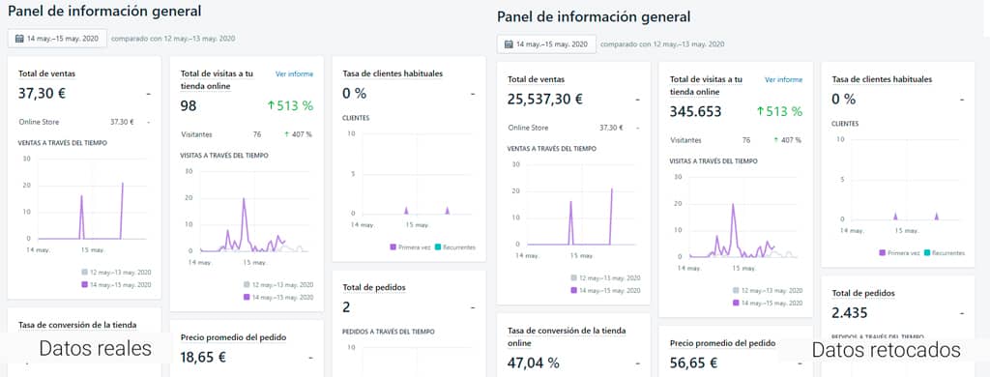Click the purple Primera vez swatch in the Datos reales clients card

(393, 246)
